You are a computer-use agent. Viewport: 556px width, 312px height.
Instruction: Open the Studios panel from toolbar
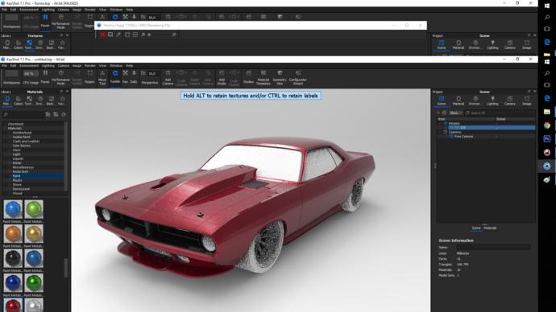point(248,76)
